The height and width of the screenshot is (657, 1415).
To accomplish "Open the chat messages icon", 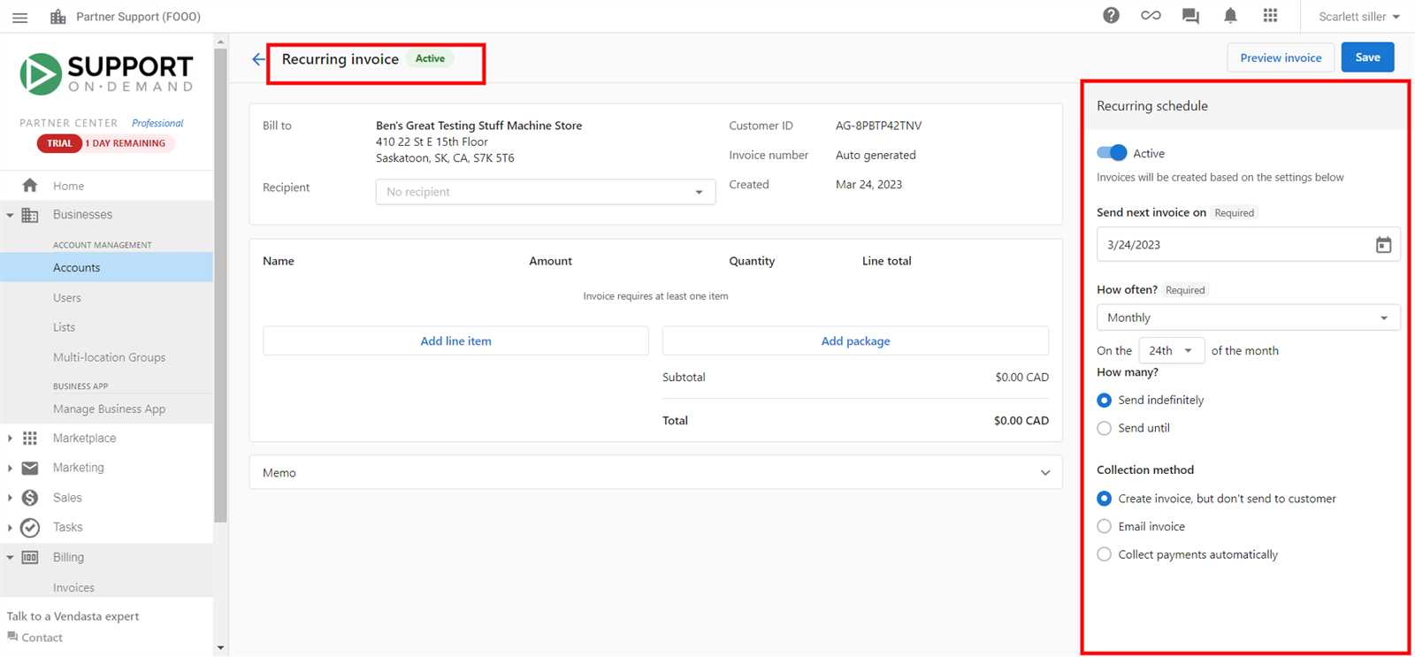I will 1190,16.
